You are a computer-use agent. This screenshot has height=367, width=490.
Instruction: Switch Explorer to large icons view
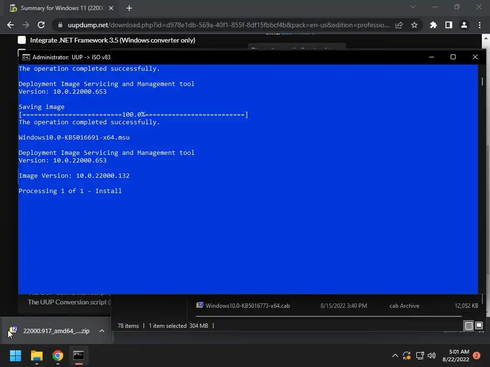click(479, 326)
